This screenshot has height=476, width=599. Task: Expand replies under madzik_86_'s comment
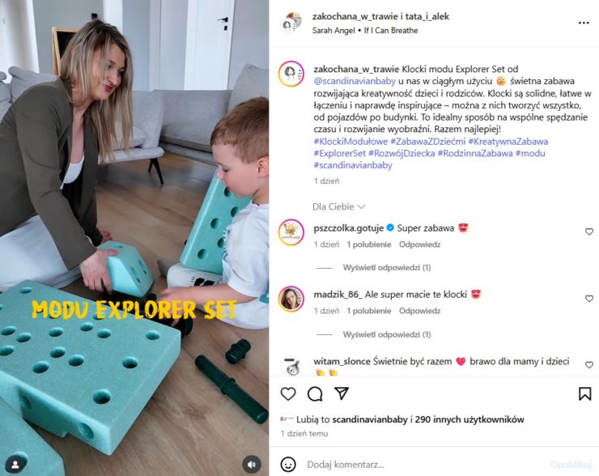[x=387, y=334]
